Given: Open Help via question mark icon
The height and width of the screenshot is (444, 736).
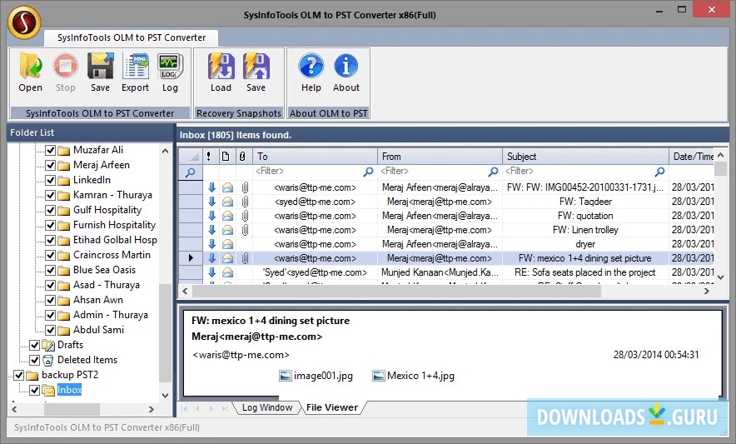Looking at the screenshot, I should (311, 67).
